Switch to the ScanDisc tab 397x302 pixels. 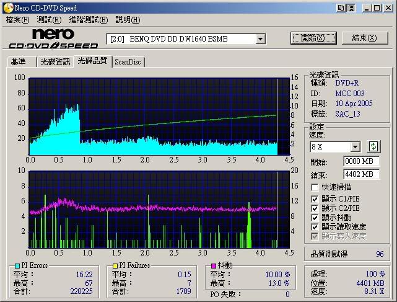128,62
